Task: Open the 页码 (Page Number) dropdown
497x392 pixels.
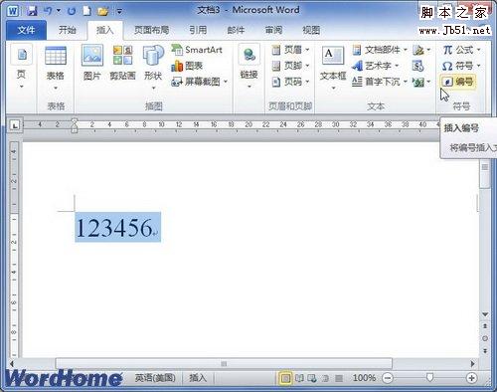Action: (x=290, y=82)
